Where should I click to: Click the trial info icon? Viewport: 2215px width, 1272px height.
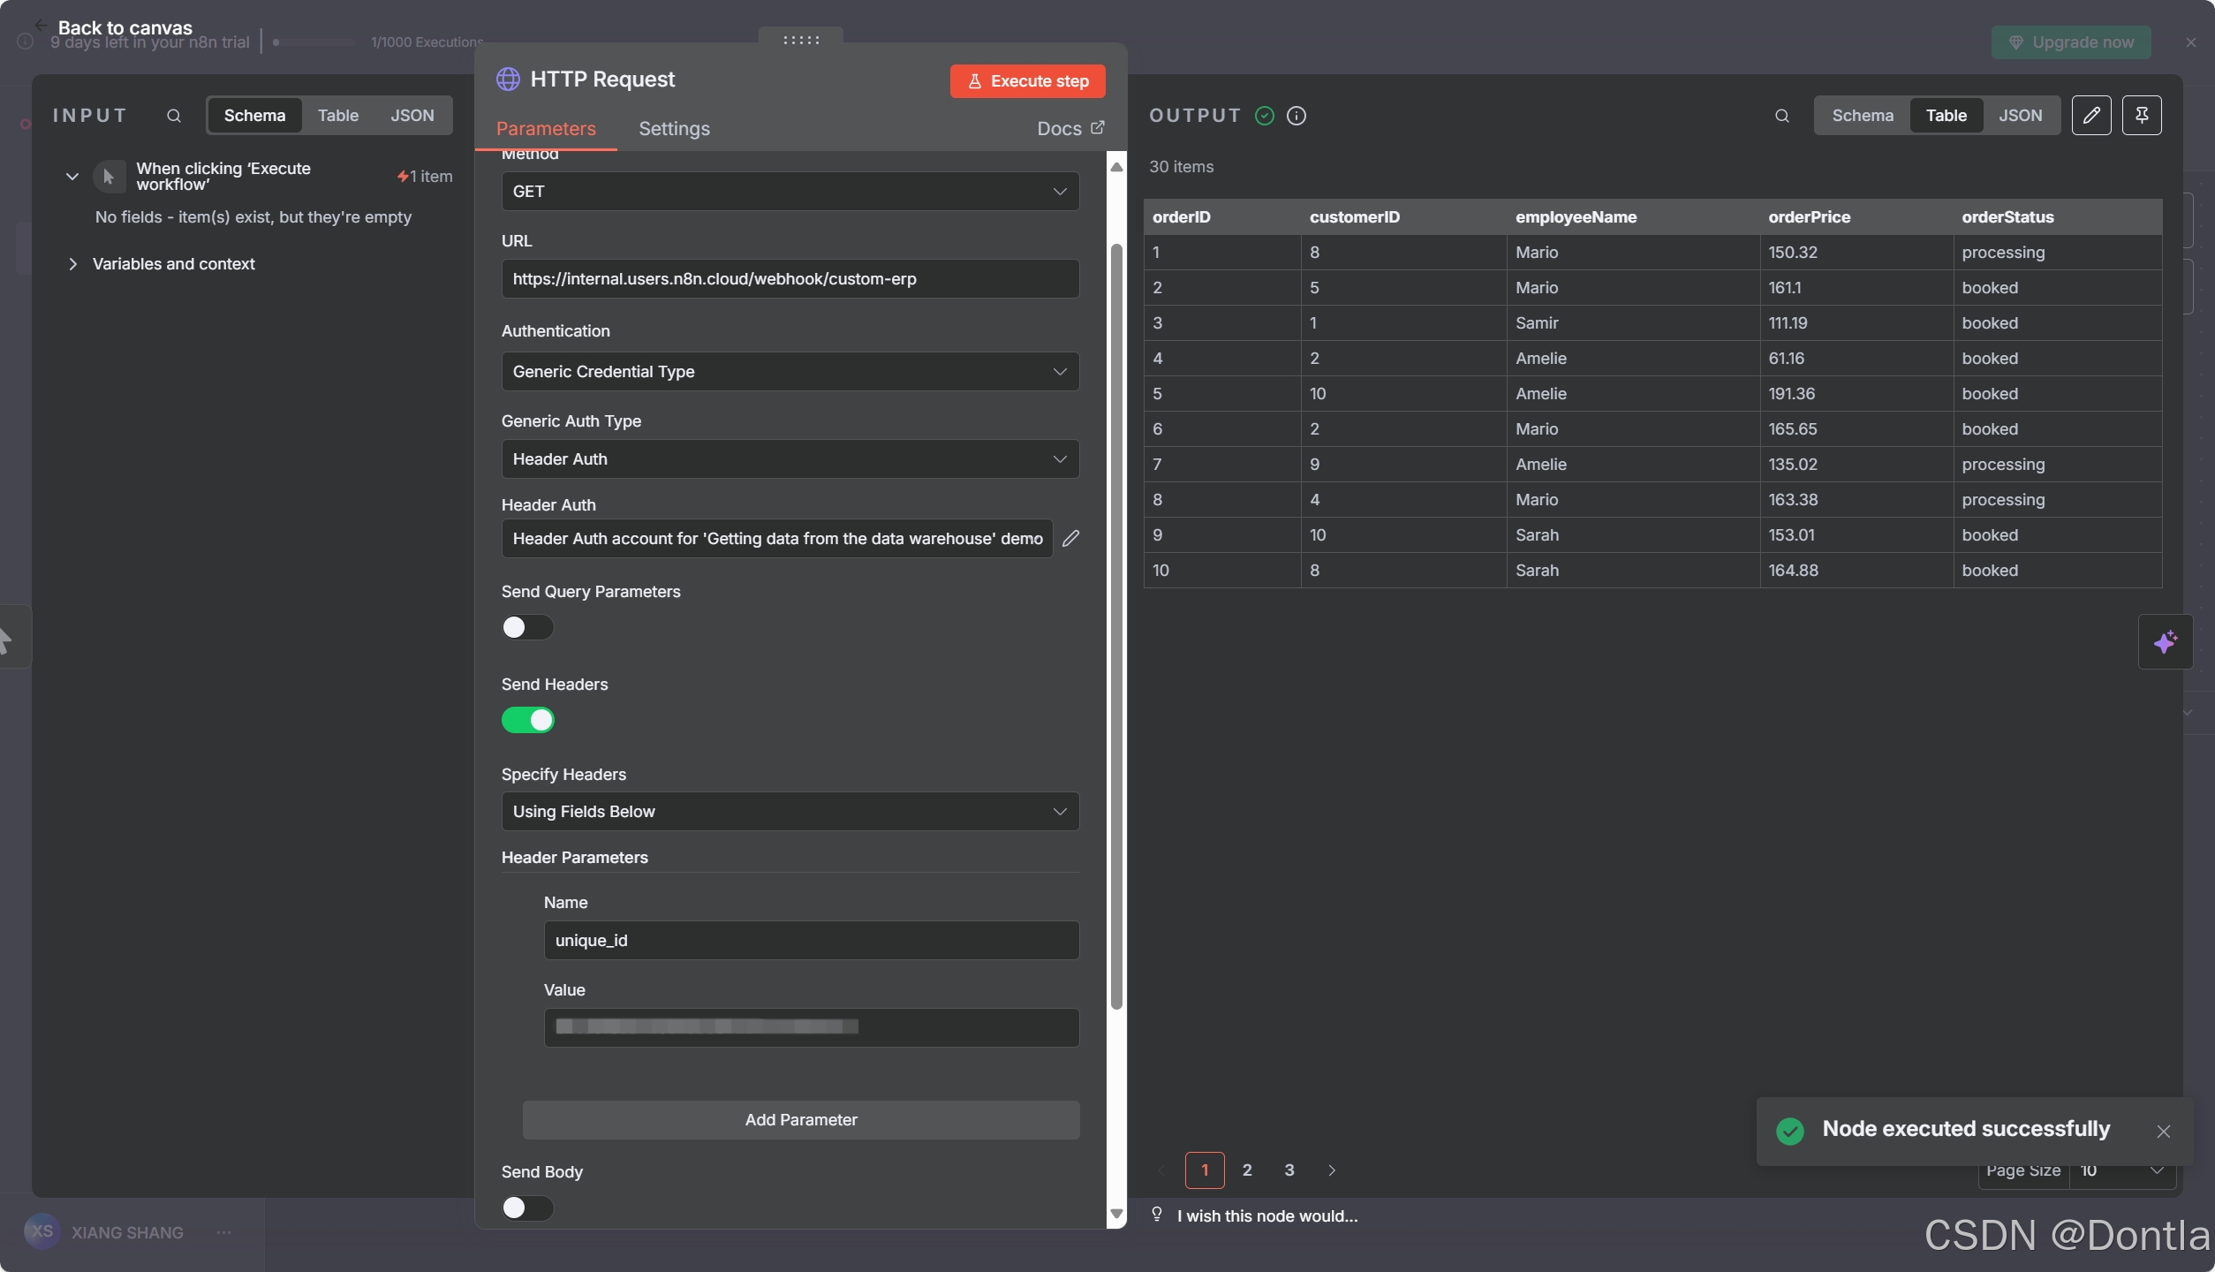coord(26,42)
